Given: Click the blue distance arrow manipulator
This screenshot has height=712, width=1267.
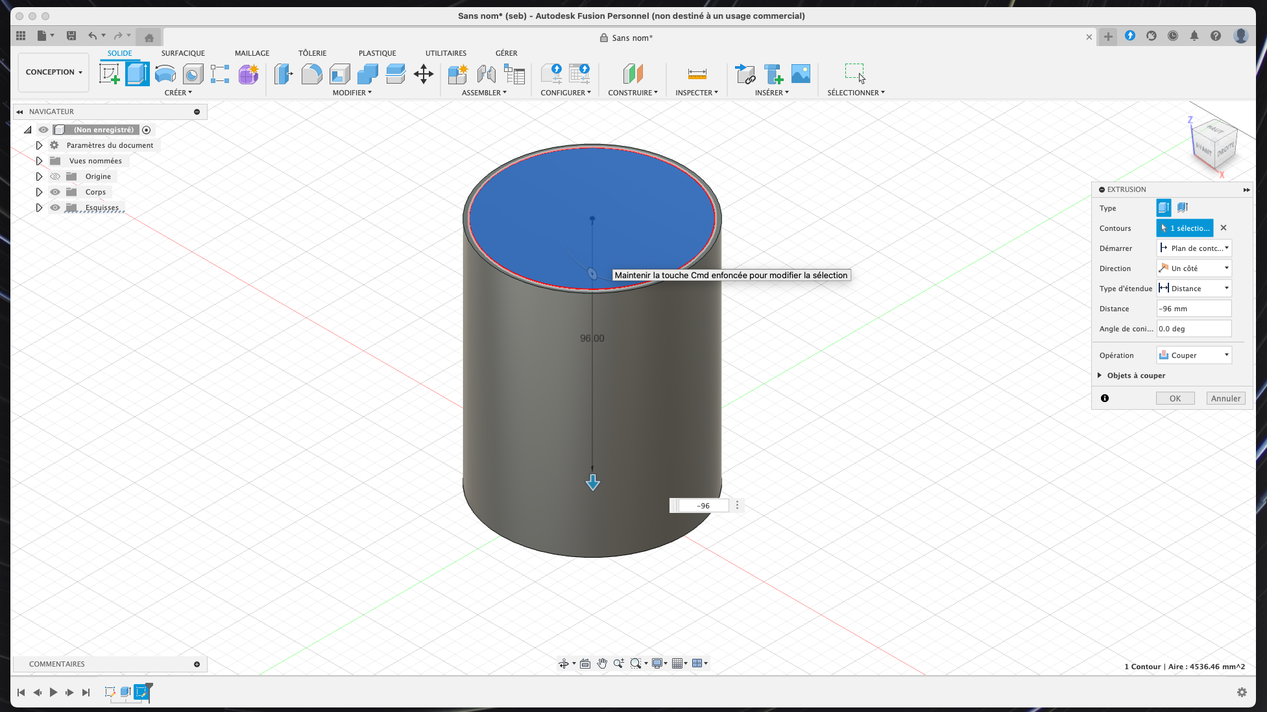Looking at the screenshot, I should tap(593, 482).
